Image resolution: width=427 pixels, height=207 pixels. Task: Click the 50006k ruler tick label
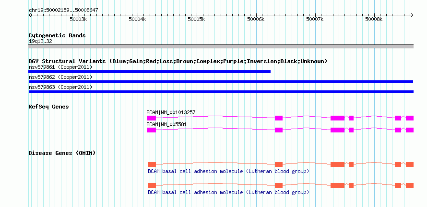pos(255,19)
